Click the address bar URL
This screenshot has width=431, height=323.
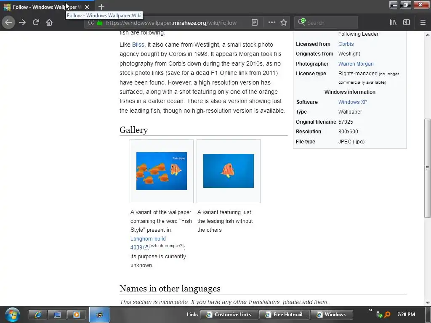pyautogui.click(x=171, y=23)
